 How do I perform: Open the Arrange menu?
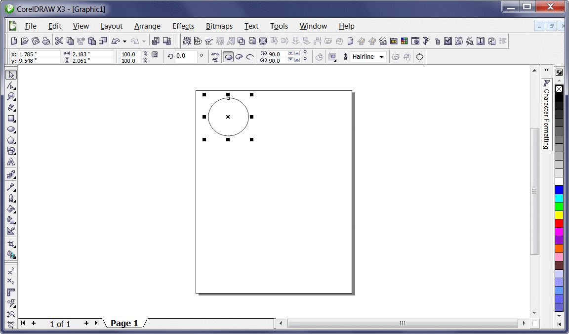coord(147,26)
